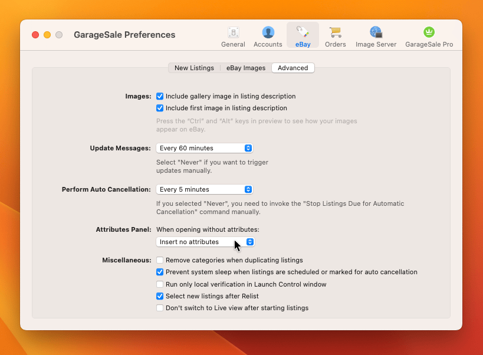Enable Run only local verification checkbox
This screenshot has height=355, width=483.
tap(160, 284)
